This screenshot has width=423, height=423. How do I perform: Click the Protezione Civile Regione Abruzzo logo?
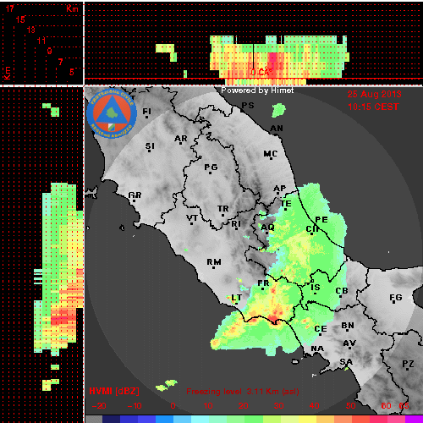112,113
